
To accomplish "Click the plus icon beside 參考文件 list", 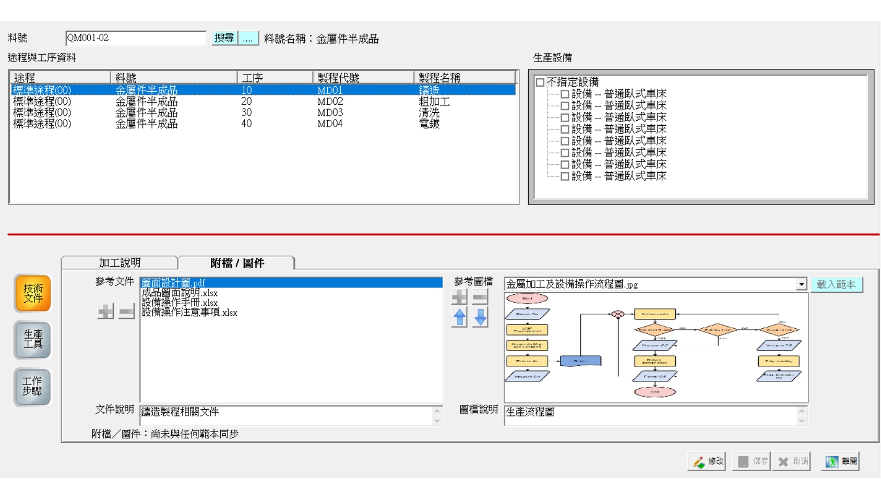I will [105, 312].
